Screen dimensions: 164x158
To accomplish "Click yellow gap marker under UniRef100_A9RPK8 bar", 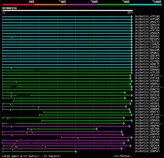I will pyautogui.click(x=12, y=136).
